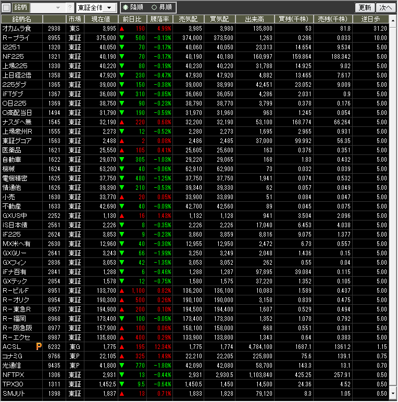Select the 225ダブ stock name

pos(15,85)
